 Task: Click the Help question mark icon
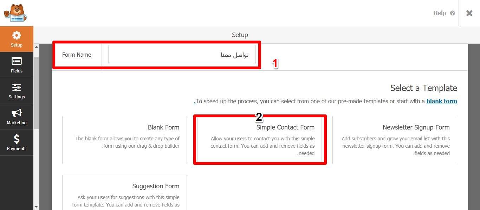[452, 13]
